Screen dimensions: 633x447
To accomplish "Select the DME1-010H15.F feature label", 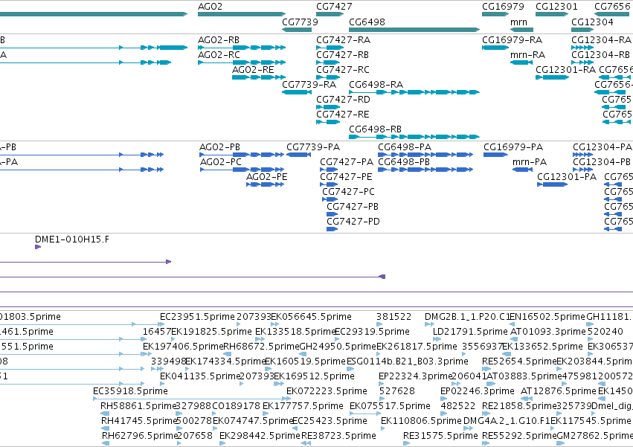I will (72, 239).
